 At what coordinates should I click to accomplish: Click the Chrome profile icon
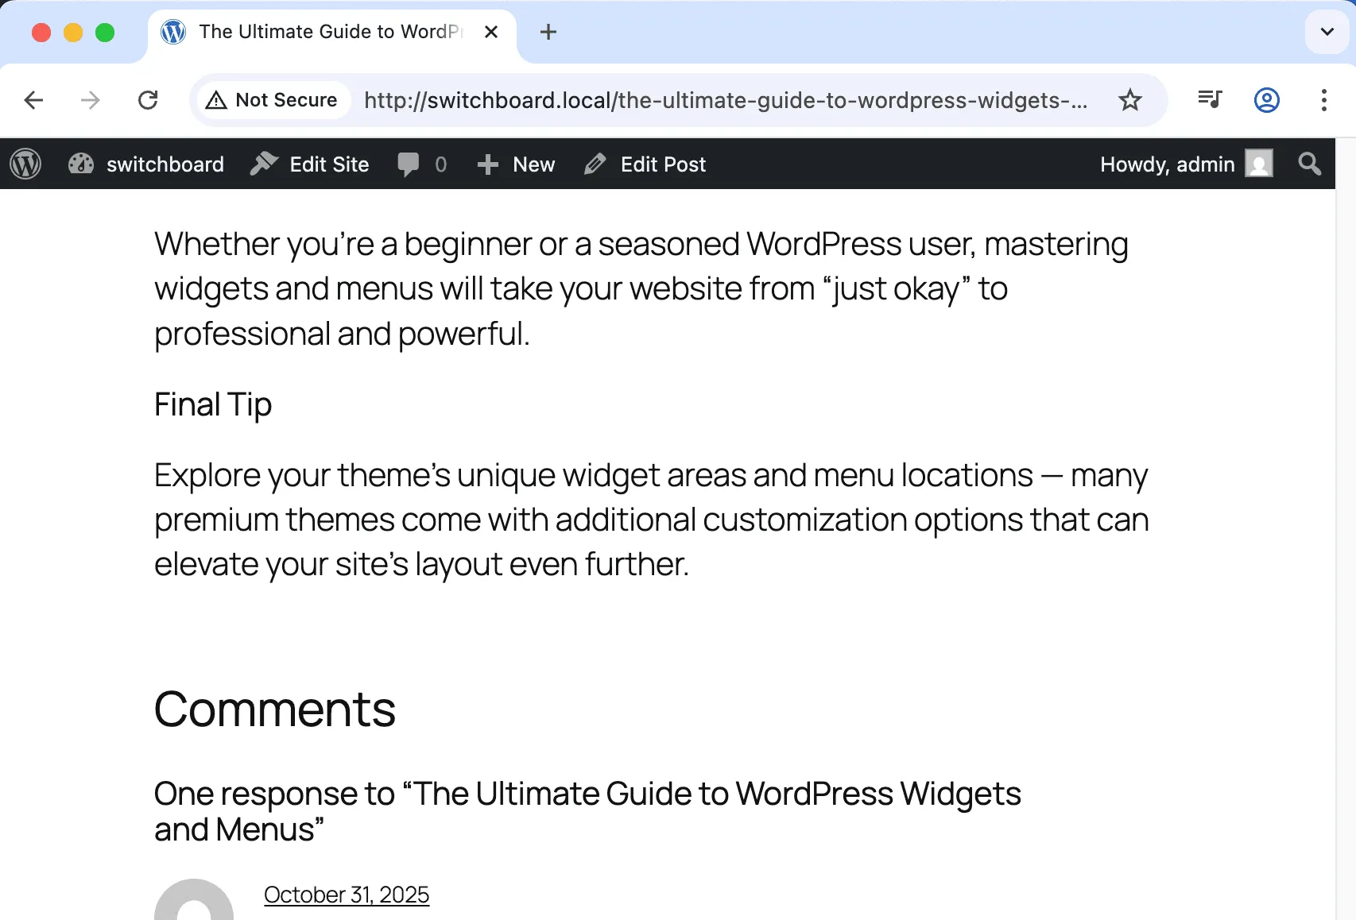coord(1266,100)
